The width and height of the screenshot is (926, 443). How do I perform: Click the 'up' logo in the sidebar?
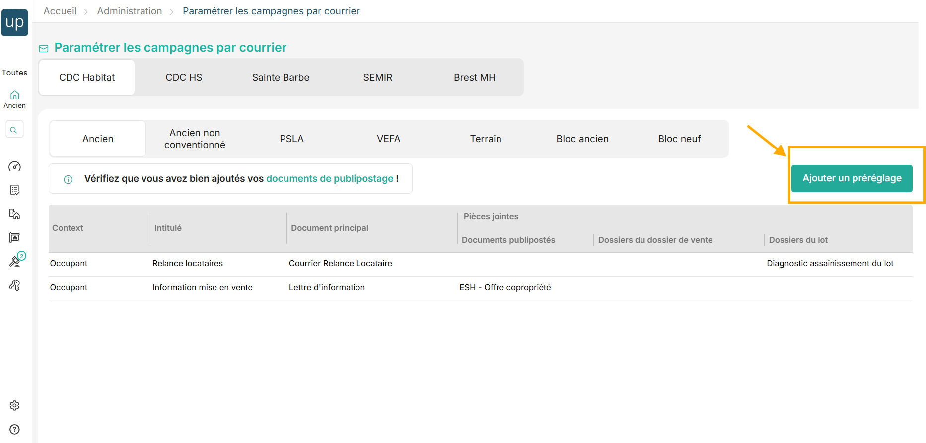[x=15, y=22]
